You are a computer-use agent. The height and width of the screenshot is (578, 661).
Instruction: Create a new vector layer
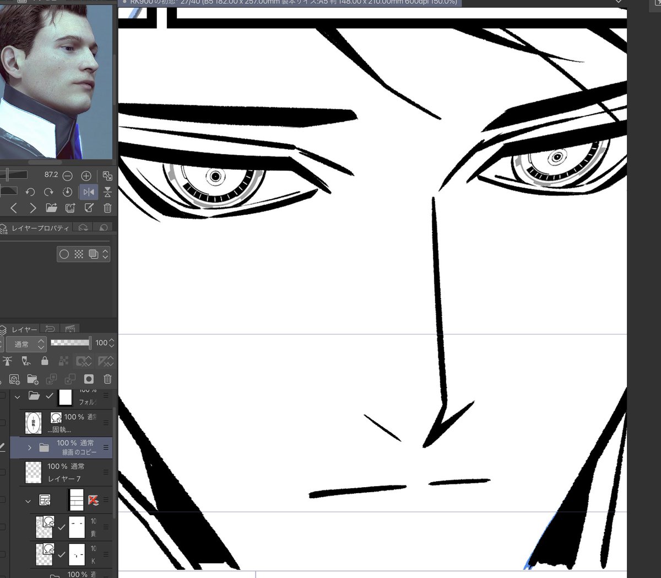[x=14, y=379]
